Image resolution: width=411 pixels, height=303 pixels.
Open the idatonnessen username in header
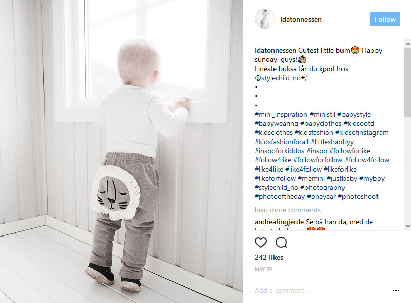(301, 19)
